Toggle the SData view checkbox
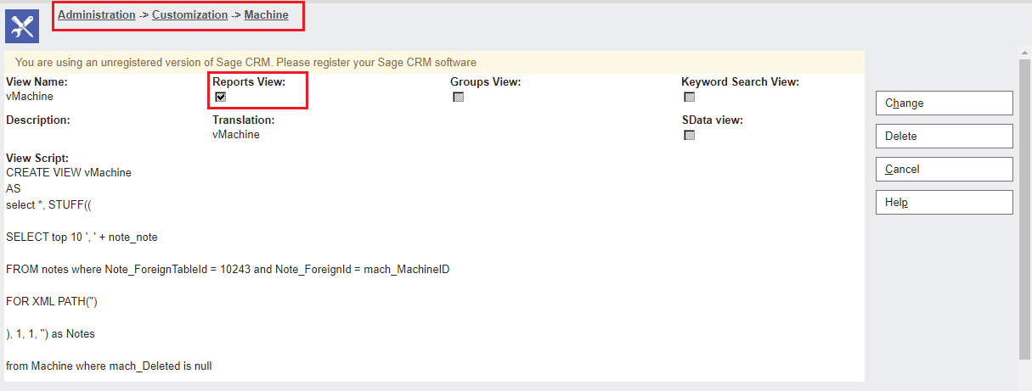The image size is (1032, 391). [690, 135]
